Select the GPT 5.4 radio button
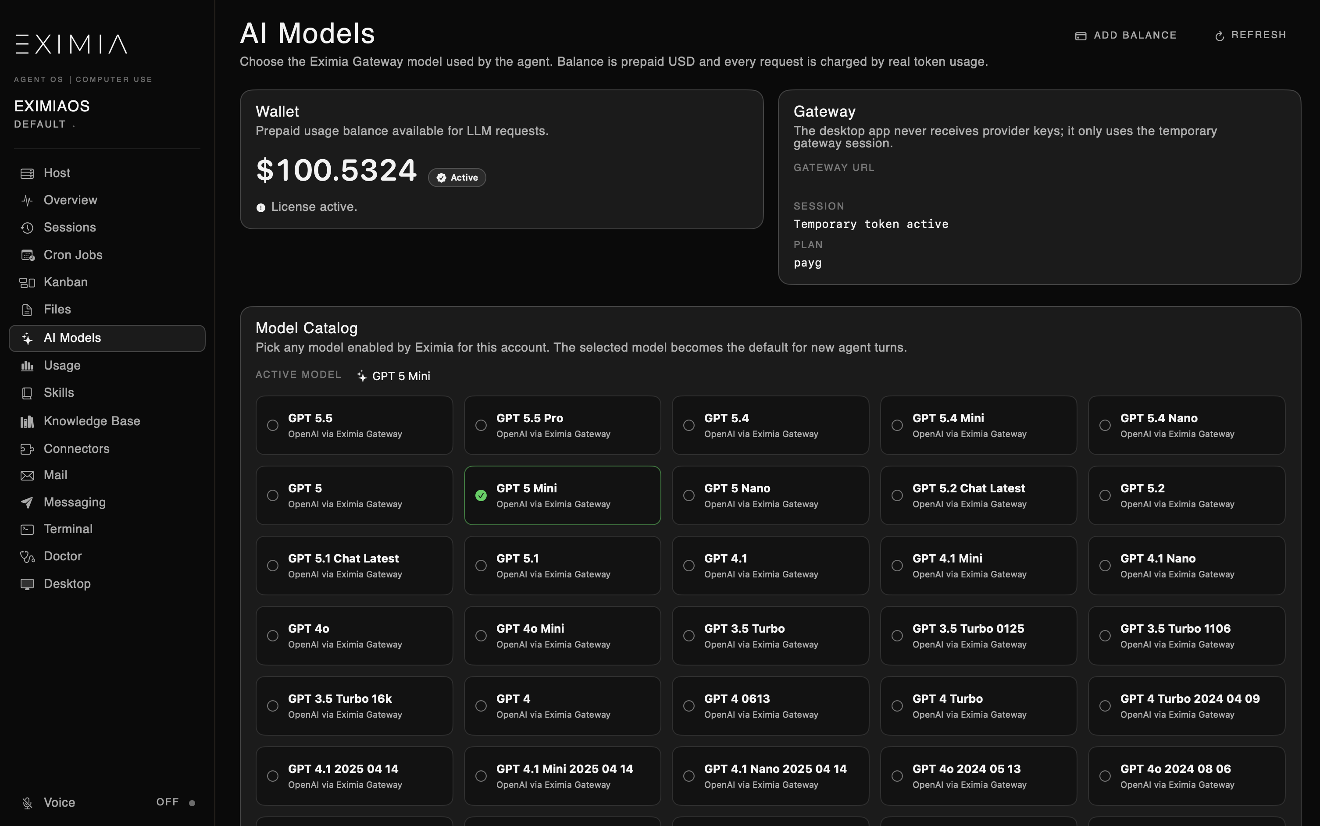 (689, 426)
